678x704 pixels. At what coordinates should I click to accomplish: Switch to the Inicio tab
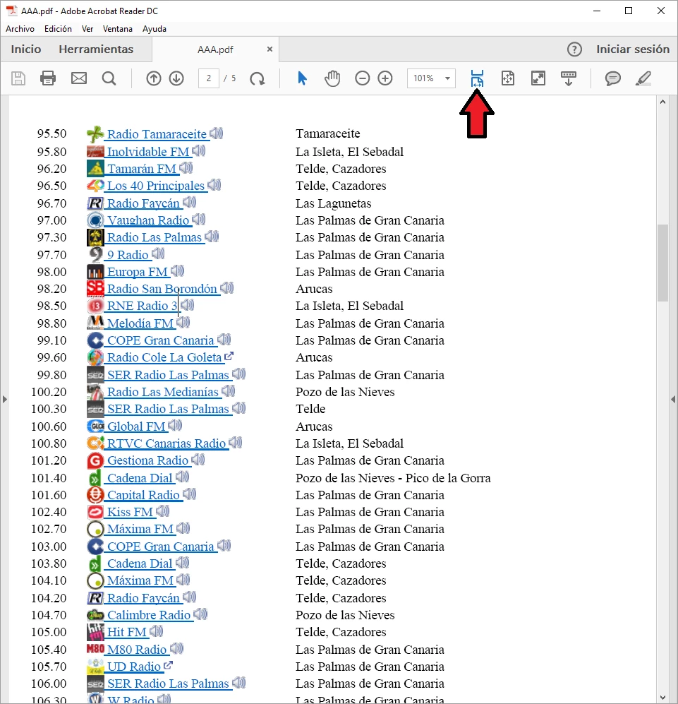(26, 49)
